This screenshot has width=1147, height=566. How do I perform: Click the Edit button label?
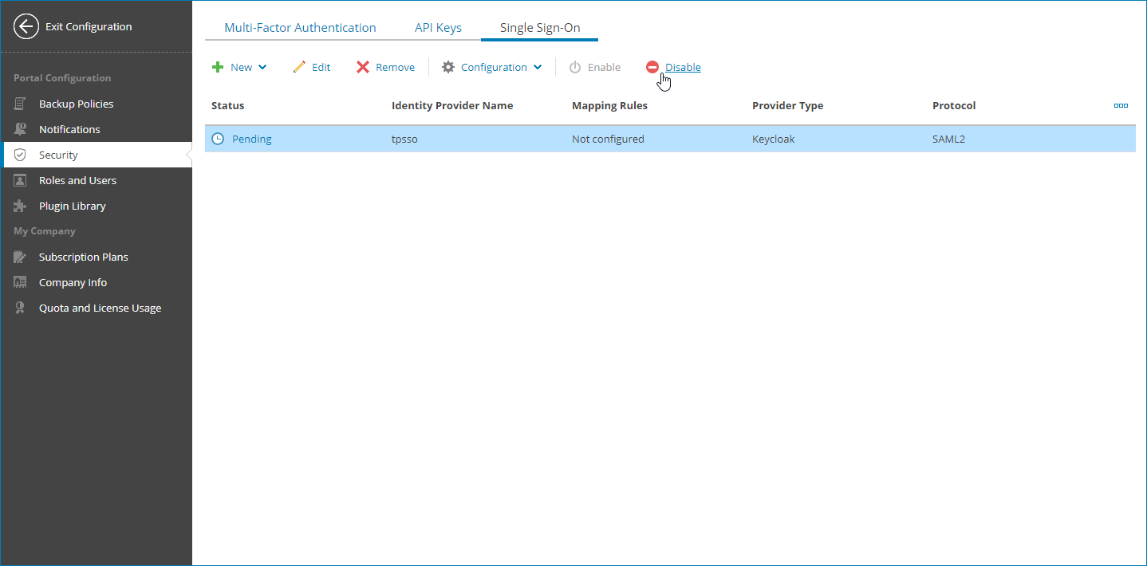321,67
